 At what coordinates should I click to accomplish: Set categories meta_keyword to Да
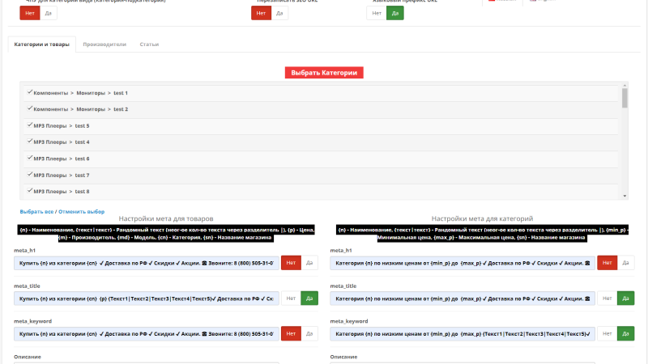[x=625, y=334]
